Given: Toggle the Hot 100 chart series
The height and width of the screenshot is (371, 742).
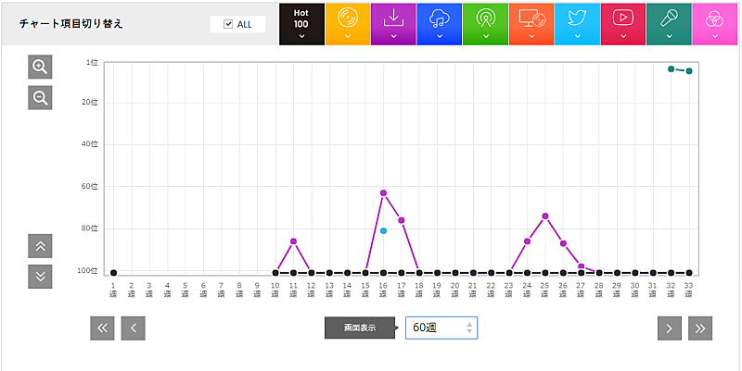Looking at the screenshot, I should 301,23.
